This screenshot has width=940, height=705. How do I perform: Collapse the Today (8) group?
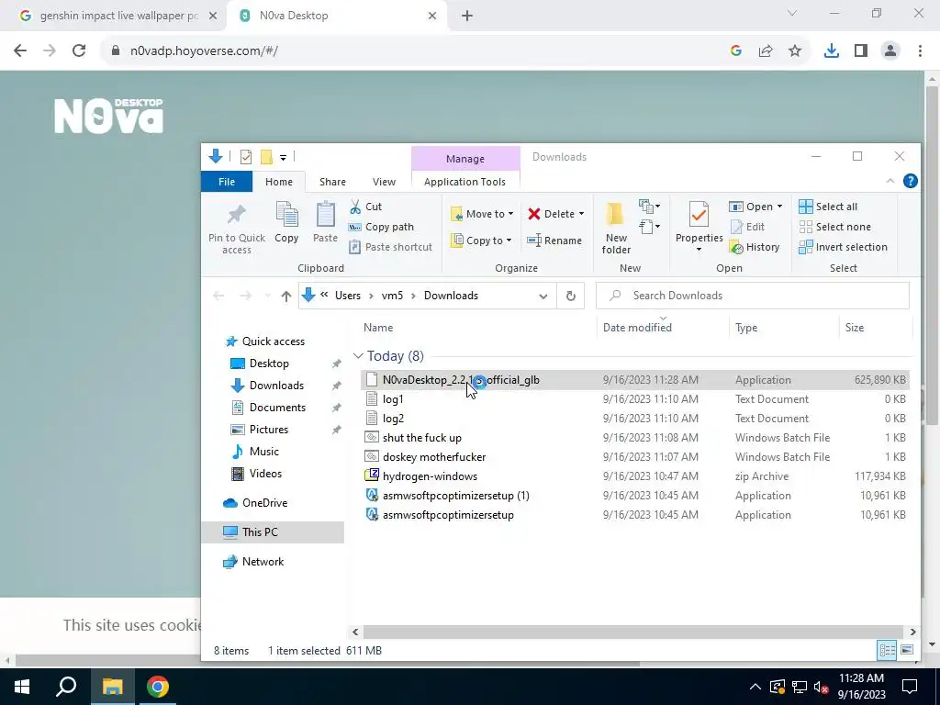coord(358,356)
